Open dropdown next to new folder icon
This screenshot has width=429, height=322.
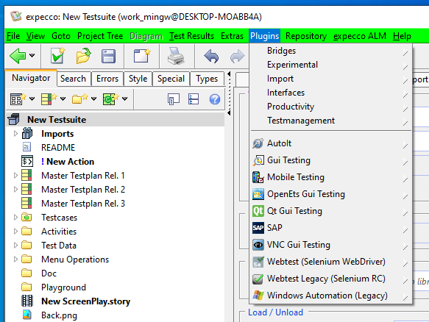[x=94, y=99]
